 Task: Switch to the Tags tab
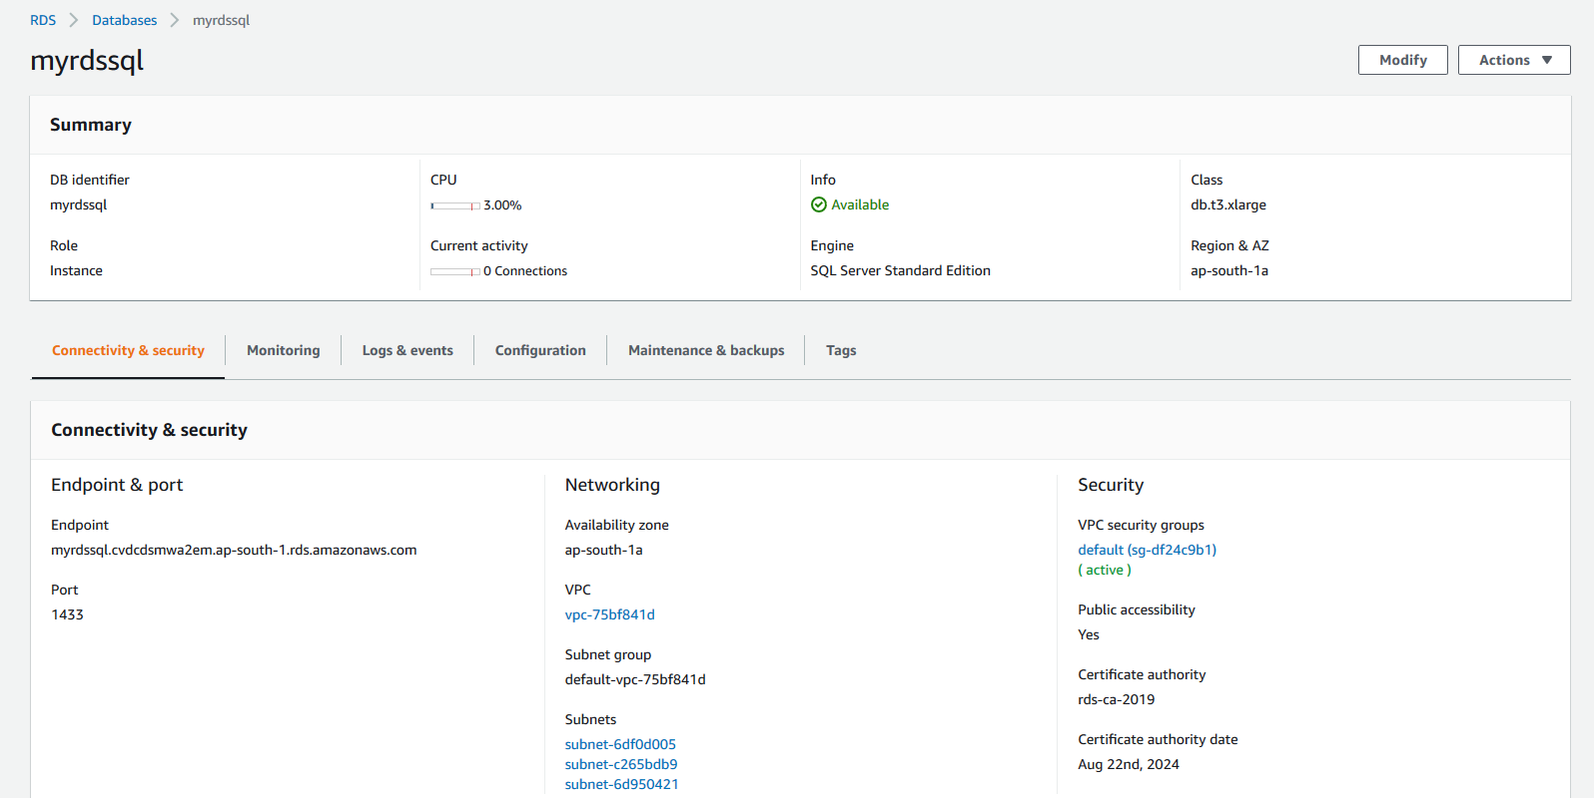[841, 350]
